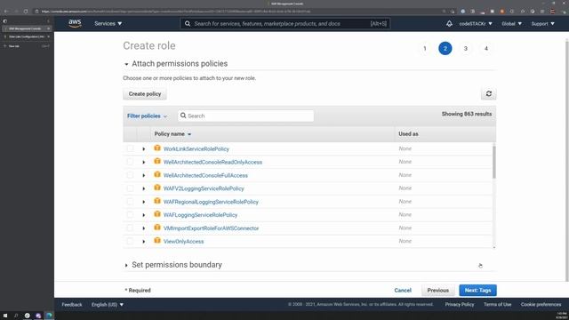The height and width of the screenshot is (320, 569).
Task: Check the WellArchitectedConsoleReadOnlyAccess checkbox
Action: point(130,162)
